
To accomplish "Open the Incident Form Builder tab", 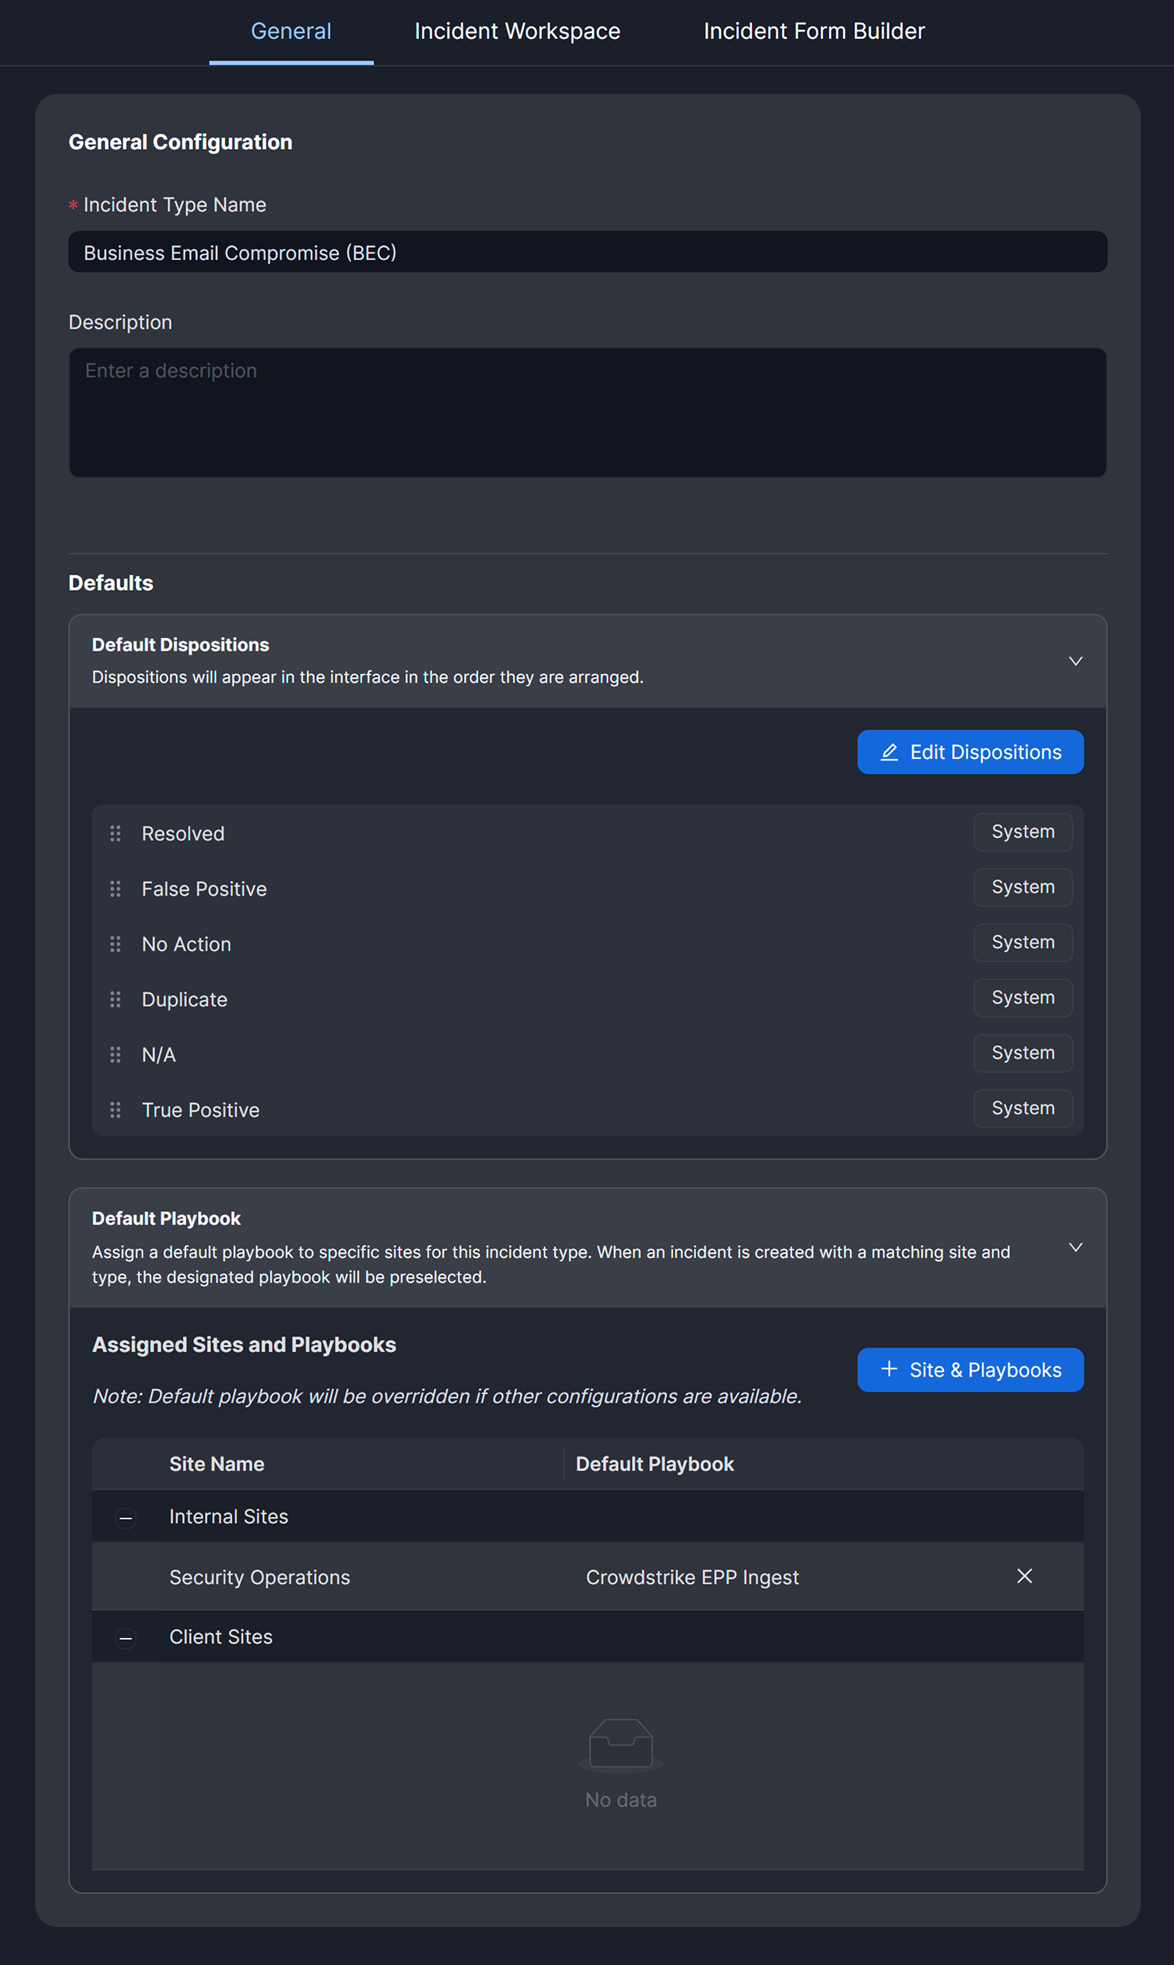I will point(813,32).
